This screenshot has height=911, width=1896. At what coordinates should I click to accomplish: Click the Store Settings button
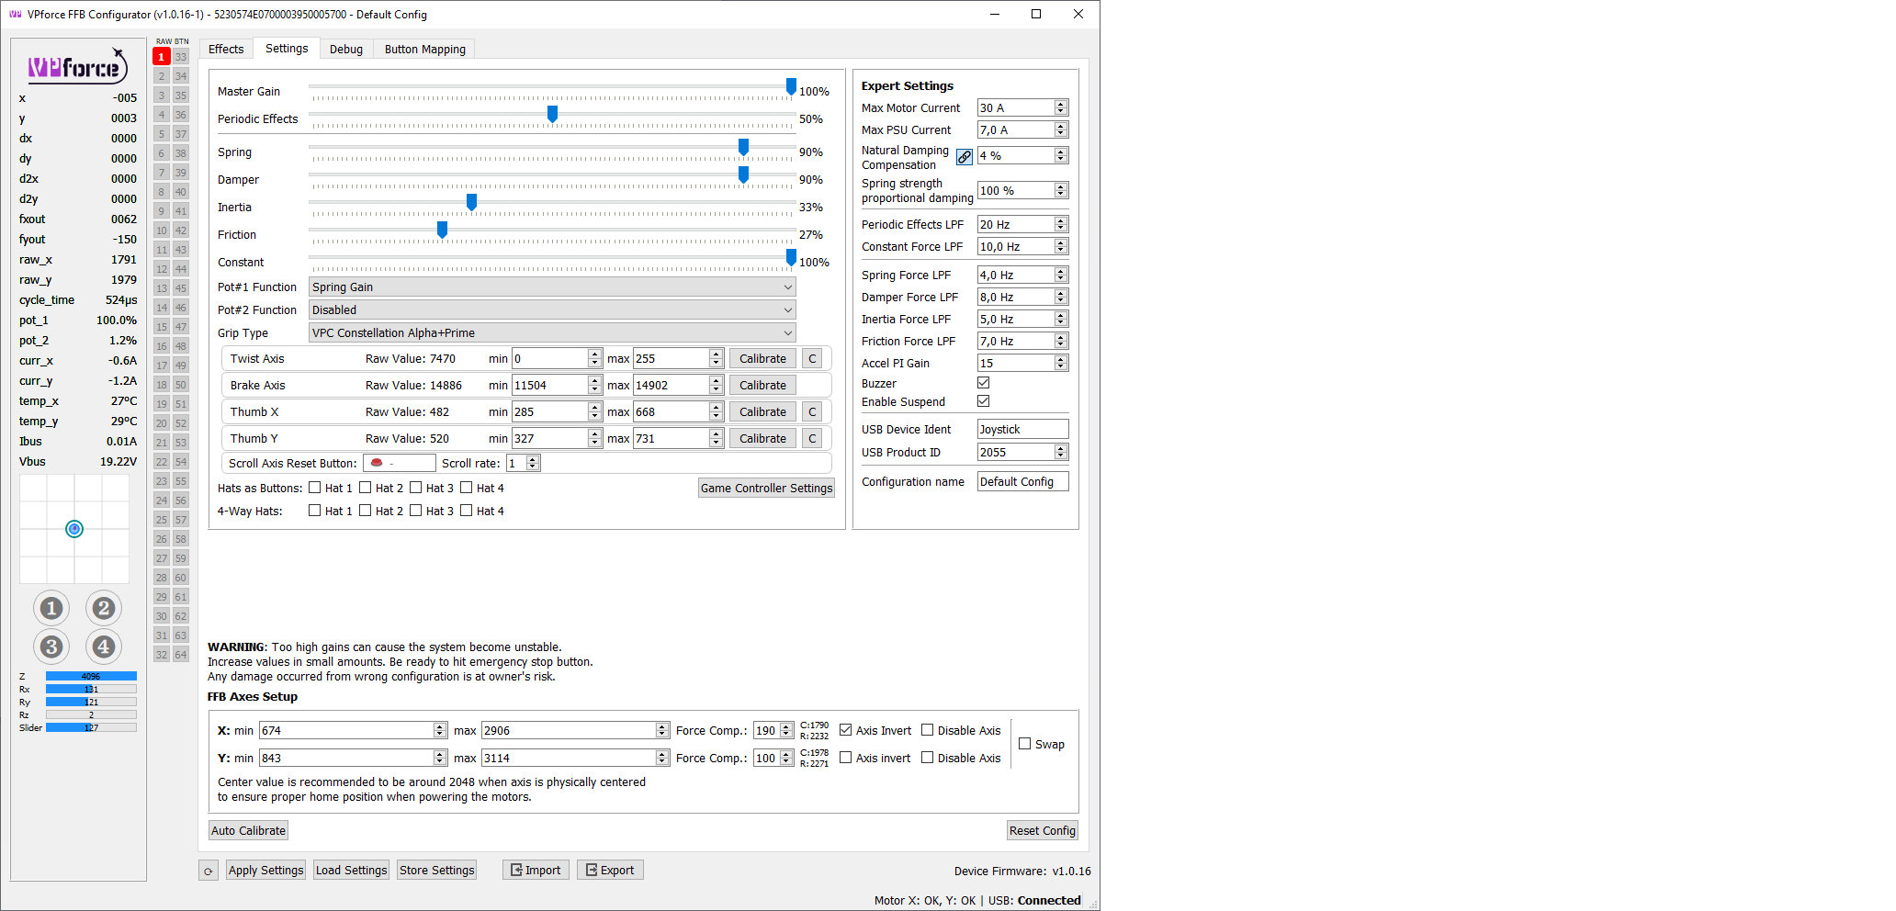click(437, 870)
